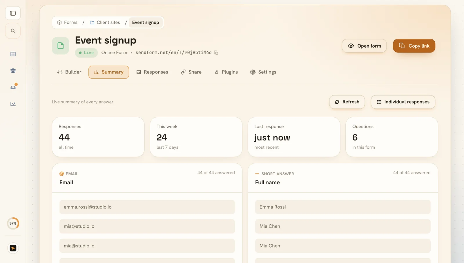Click the Live status badge
This screenshot has height=263, width=464.
coord(86,53)
